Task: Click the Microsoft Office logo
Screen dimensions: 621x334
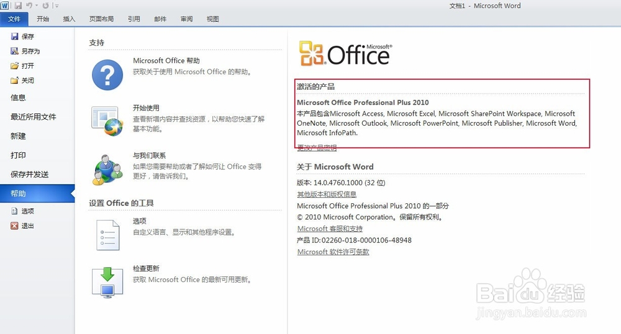Action: [x=345, y=53]
